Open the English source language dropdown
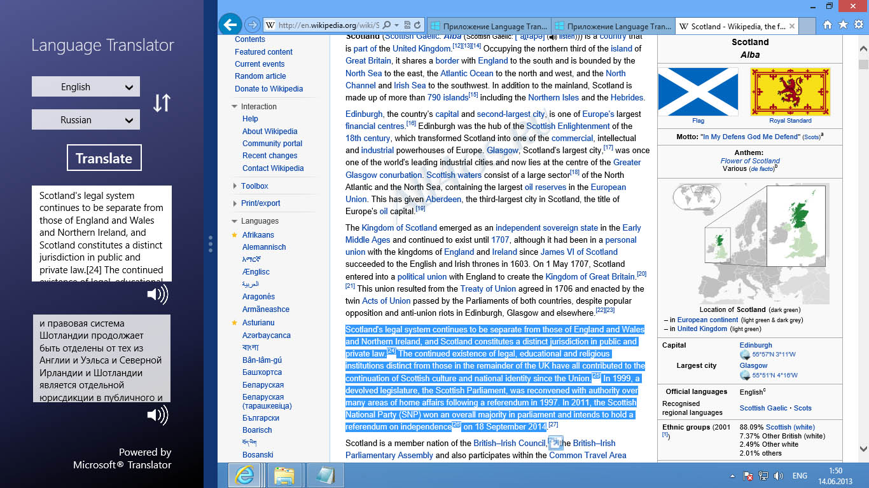This screenshot has width=869, height=488. pyautogui.click(x=86, y=87)
